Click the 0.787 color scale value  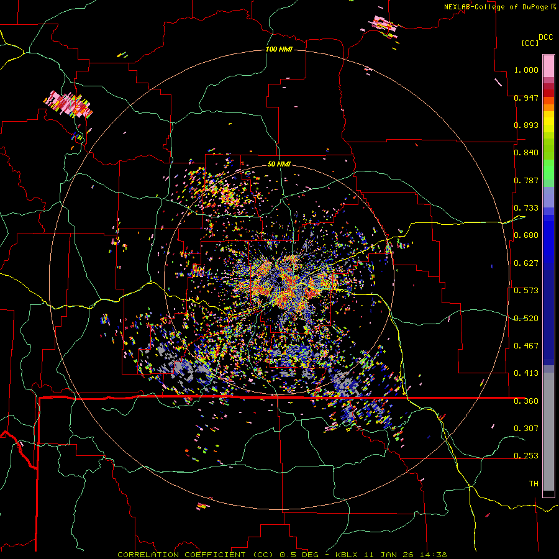point(526,180)
